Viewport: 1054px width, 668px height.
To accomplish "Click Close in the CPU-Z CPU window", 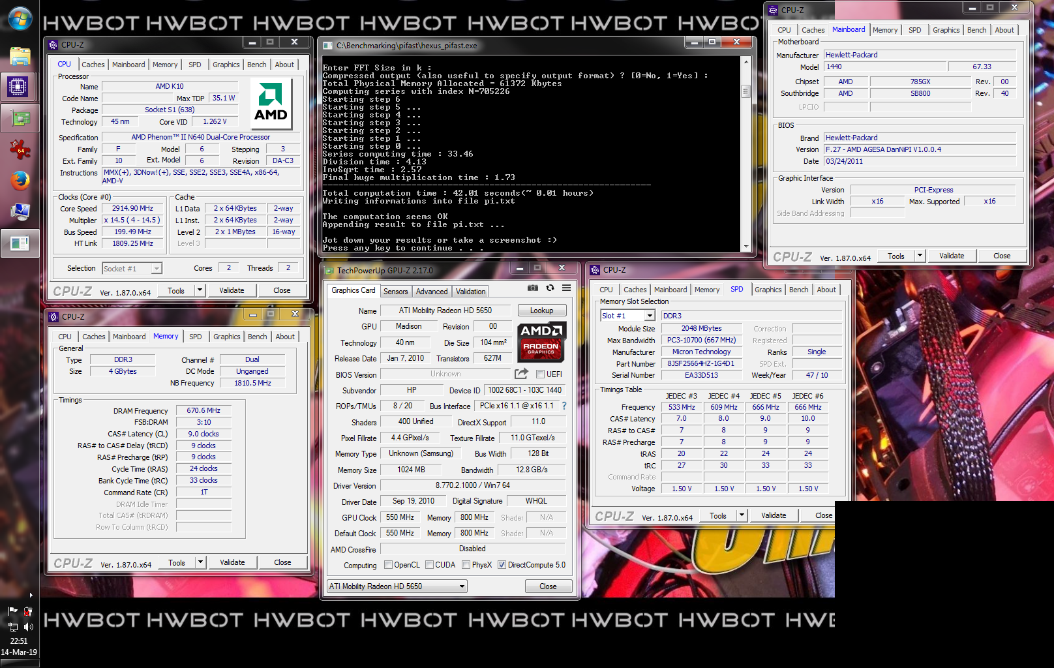I will 282,290.
